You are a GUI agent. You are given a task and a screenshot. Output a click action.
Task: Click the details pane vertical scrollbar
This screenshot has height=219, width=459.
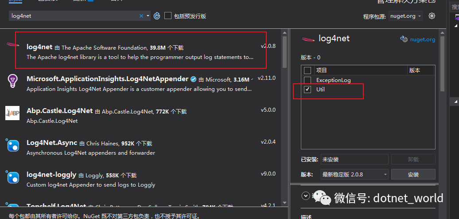click(x=442, y=64)
